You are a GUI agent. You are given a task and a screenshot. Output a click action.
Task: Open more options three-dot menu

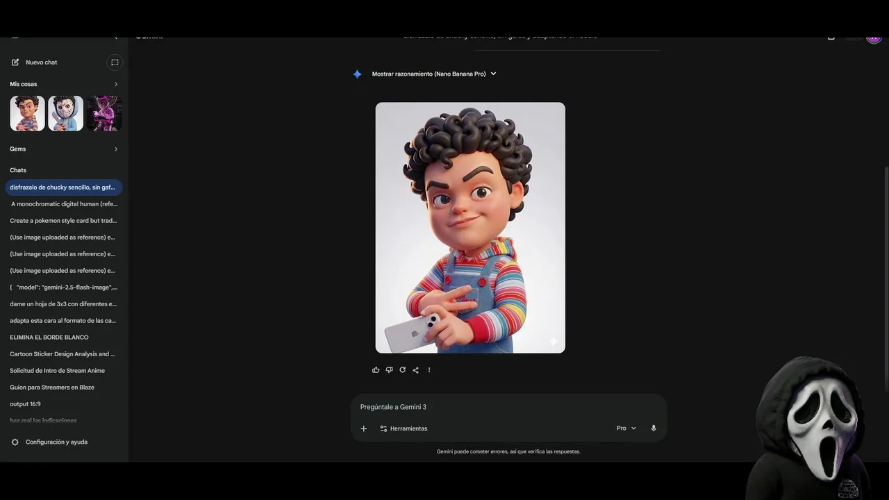pyautogui.click(x=429, y=370)
